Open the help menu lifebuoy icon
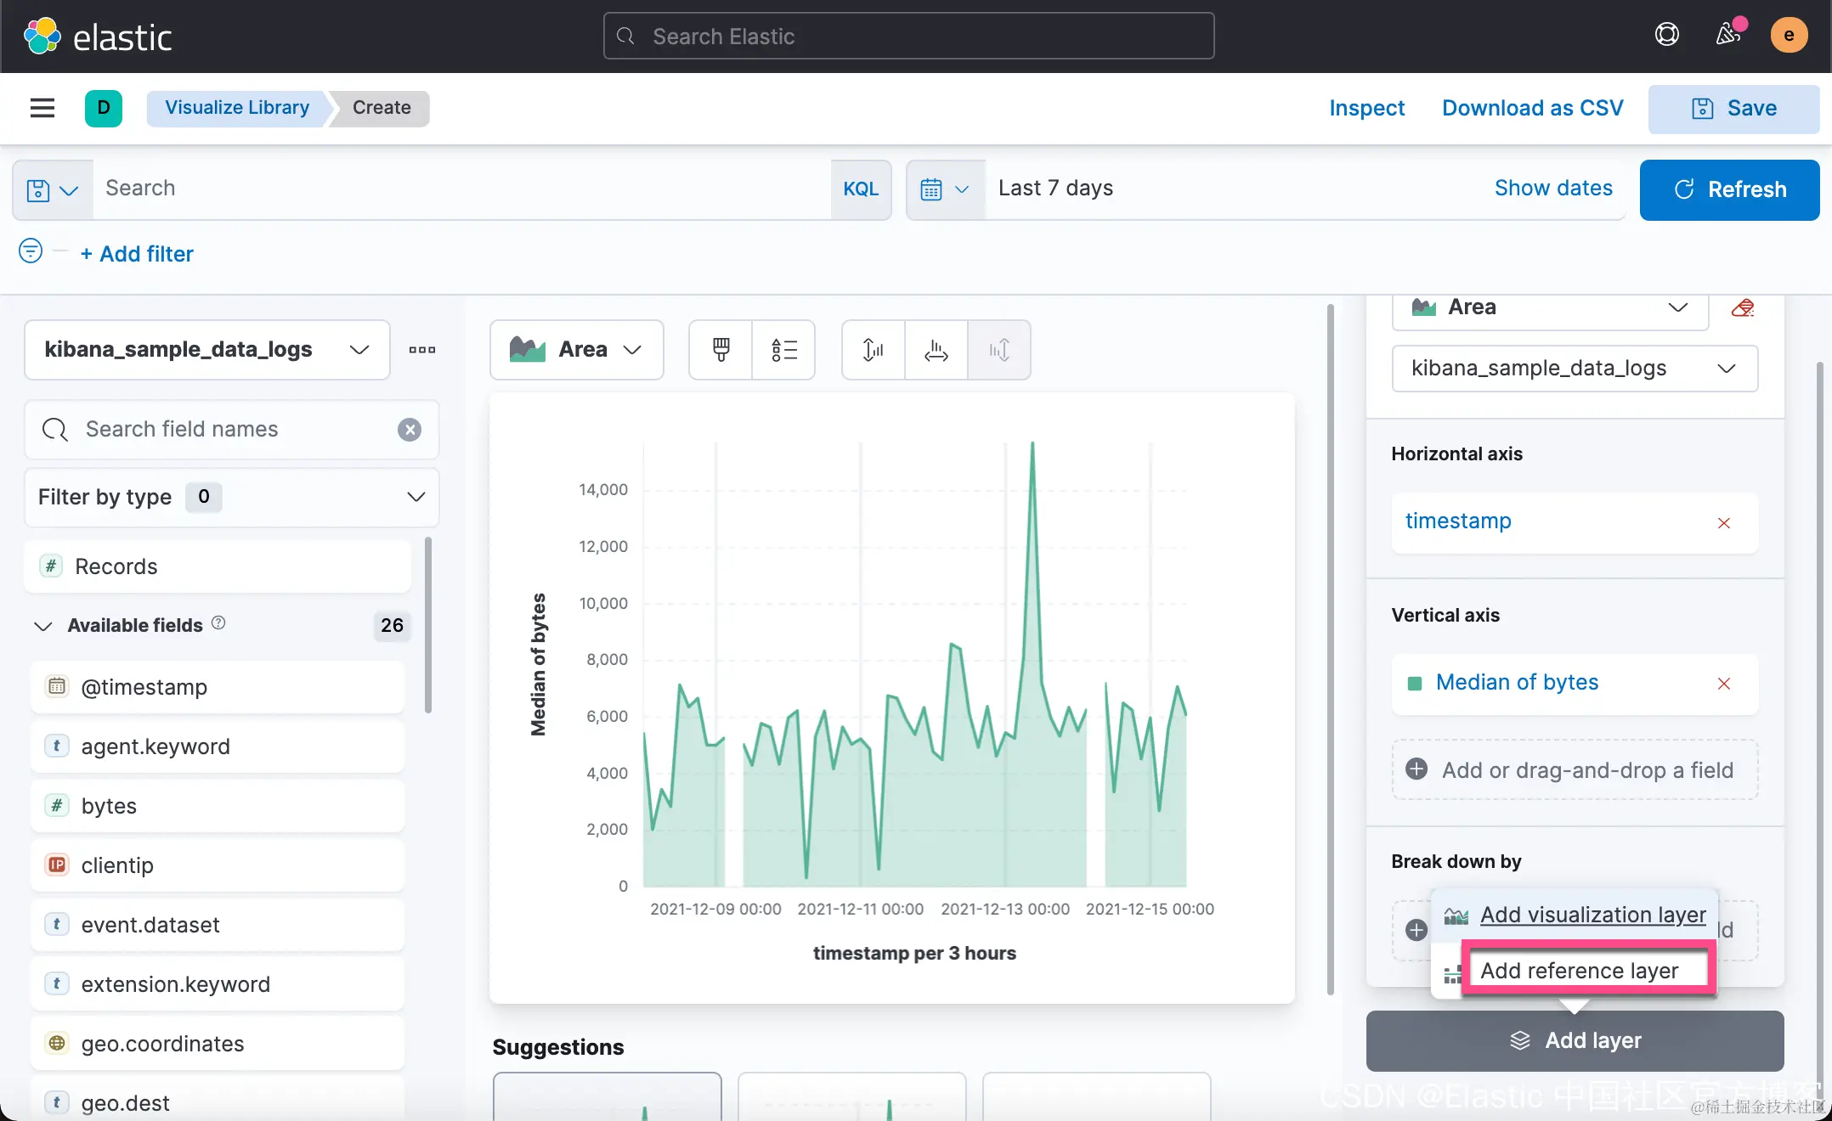 (x=1666, y=35)
